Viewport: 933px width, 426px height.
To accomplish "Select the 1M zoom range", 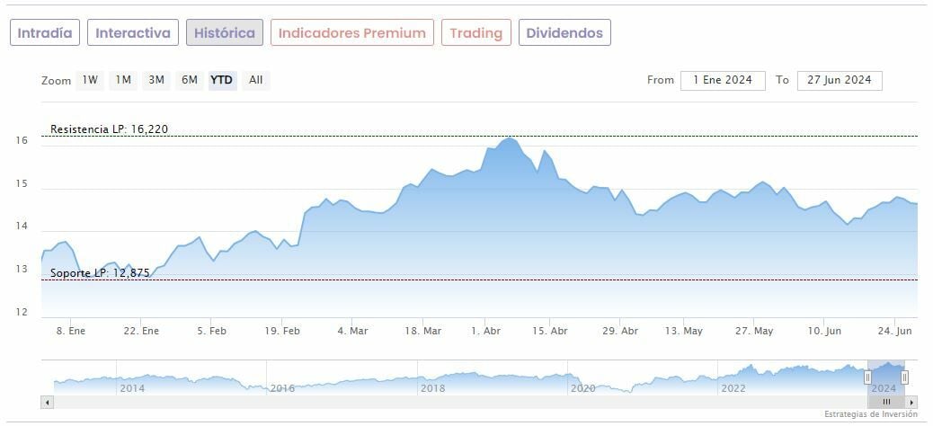I will (x=123, y=80).
